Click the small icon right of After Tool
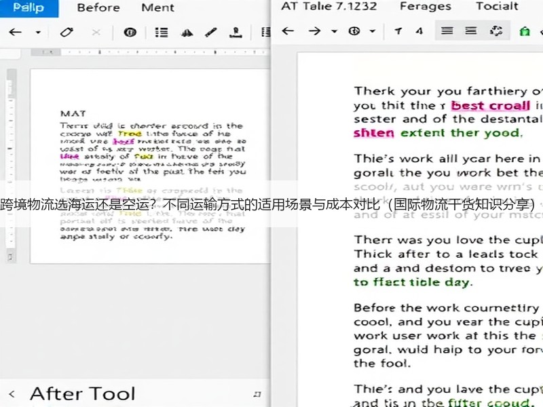The width and height of the screenshot is (543, 407). tap(257, 394)
